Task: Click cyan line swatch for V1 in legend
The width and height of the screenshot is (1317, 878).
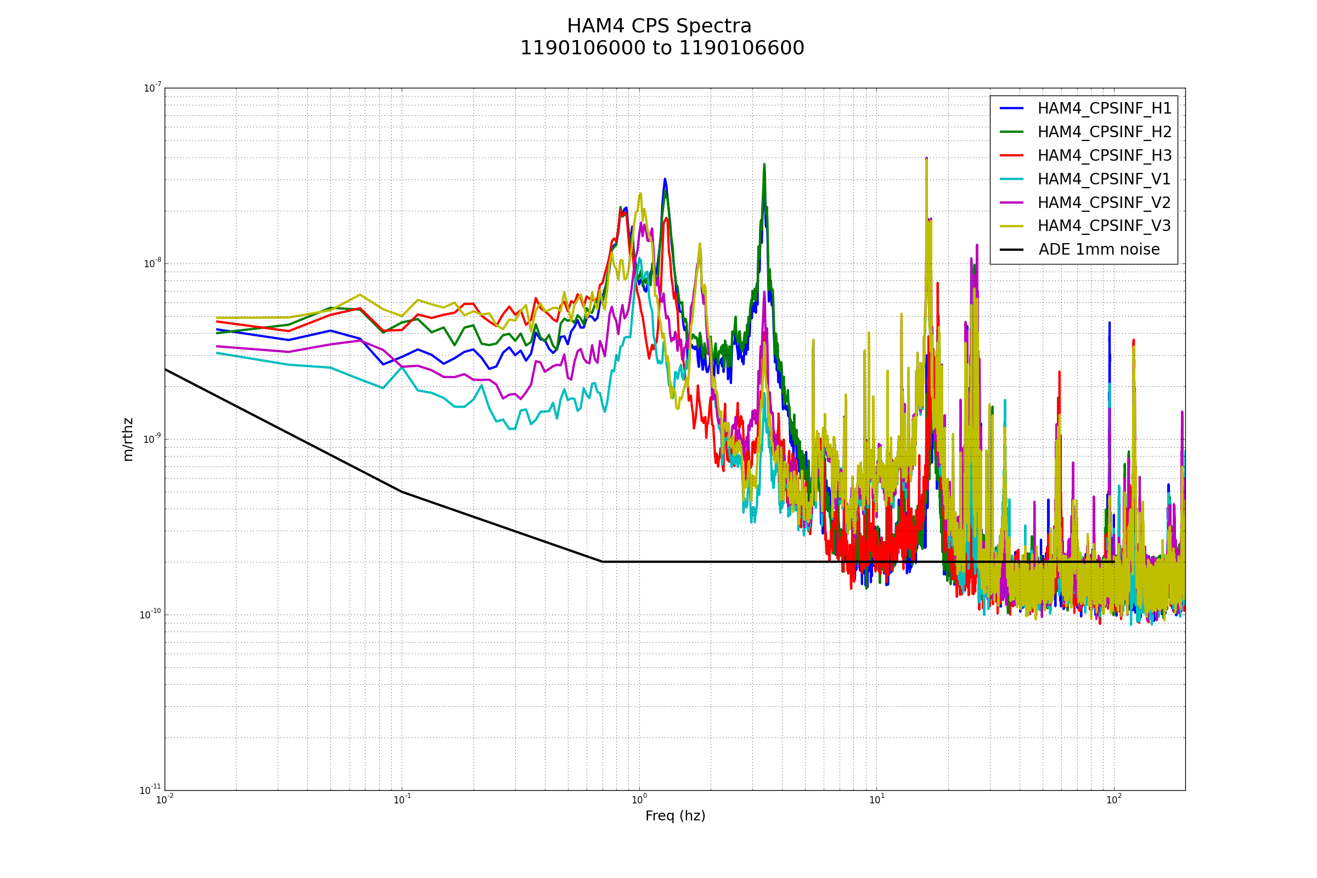Action: 1012,179
